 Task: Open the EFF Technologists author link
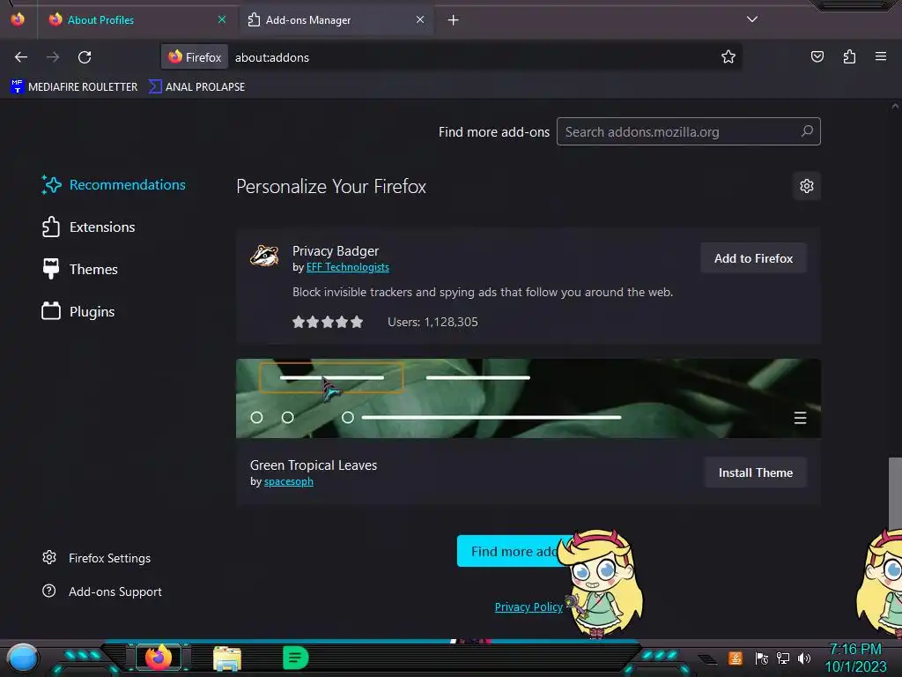tap(347, 267)
